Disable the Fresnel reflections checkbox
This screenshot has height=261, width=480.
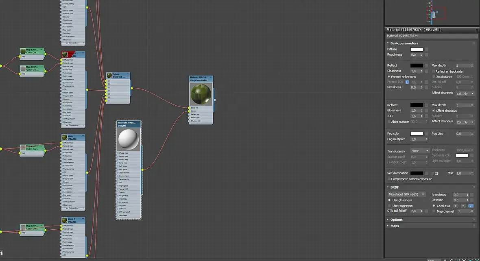point(389,77)
